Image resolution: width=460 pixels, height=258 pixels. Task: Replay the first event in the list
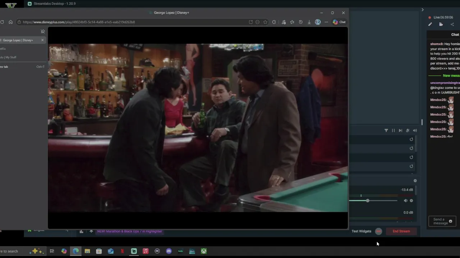tap(411, 139)
